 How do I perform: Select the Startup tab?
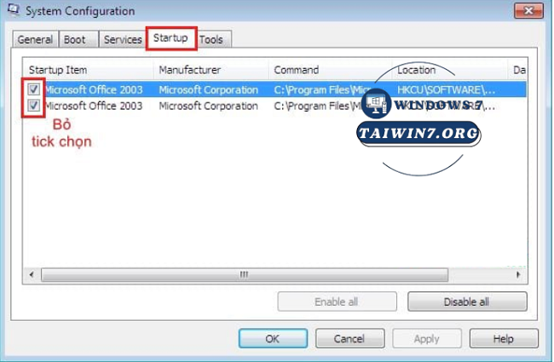pyautogui.click(x=170, y=37)
